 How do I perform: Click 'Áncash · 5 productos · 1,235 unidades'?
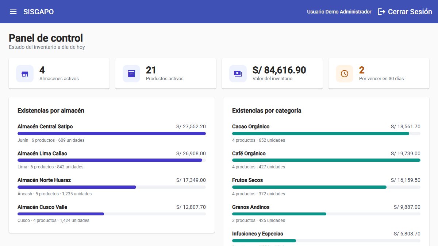(55, 194)
